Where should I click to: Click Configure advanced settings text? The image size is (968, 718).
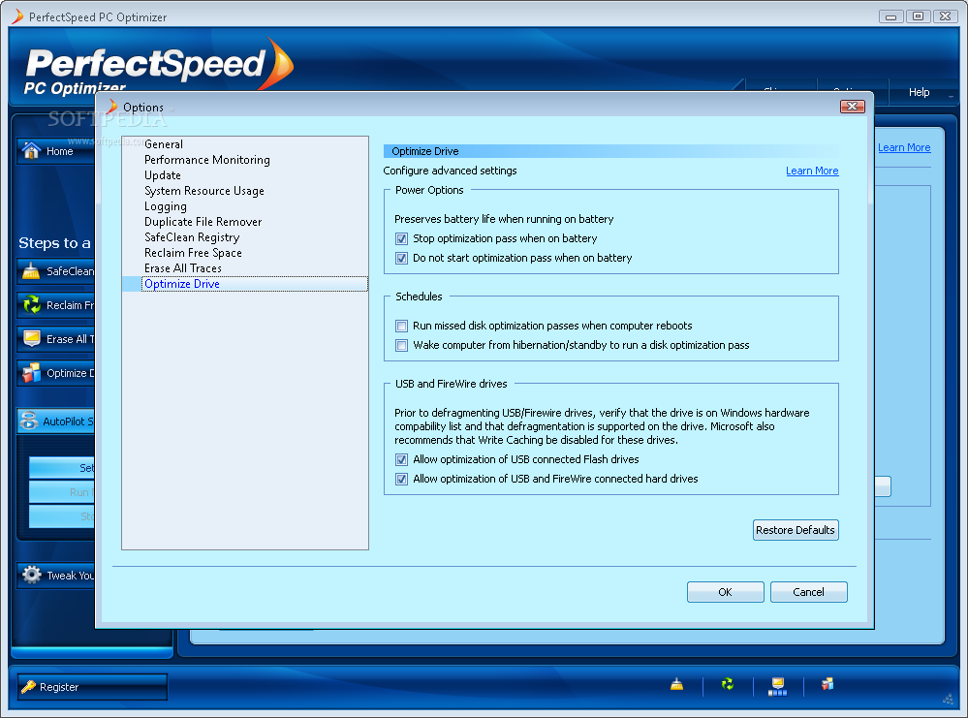(x=450, y=171)
